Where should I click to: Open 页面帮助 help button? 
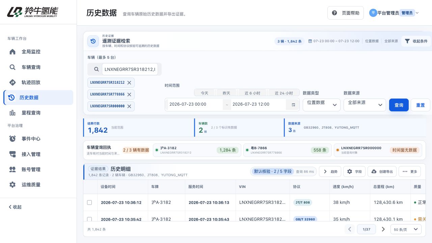tap(345, 13)
